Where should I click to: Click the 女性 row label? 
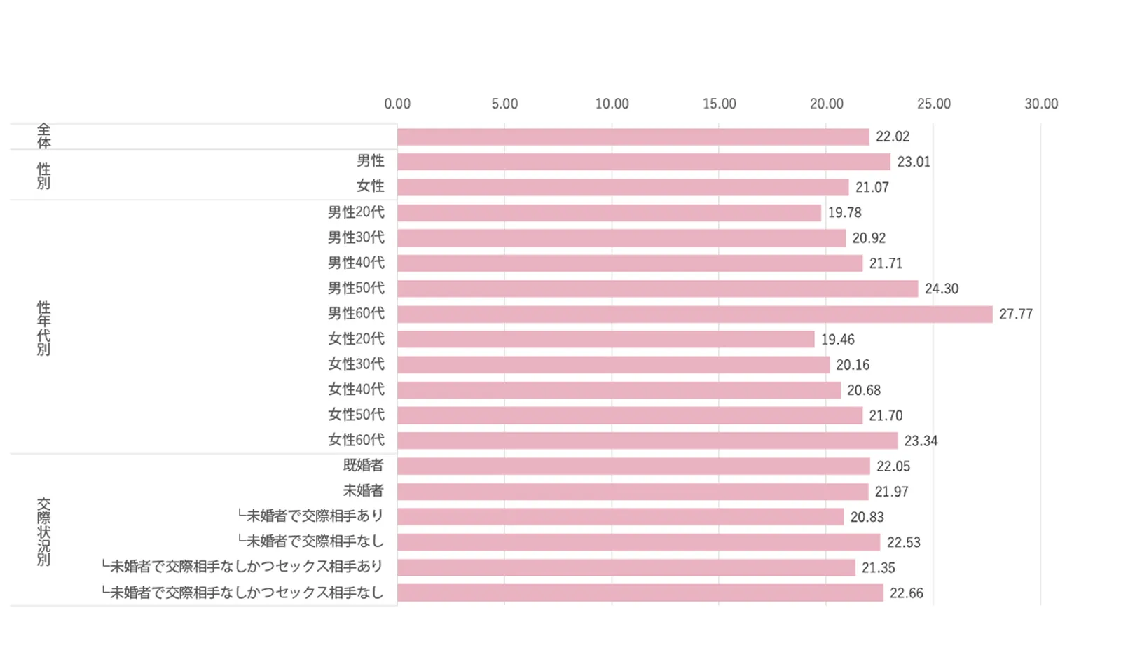pos(370,186)
